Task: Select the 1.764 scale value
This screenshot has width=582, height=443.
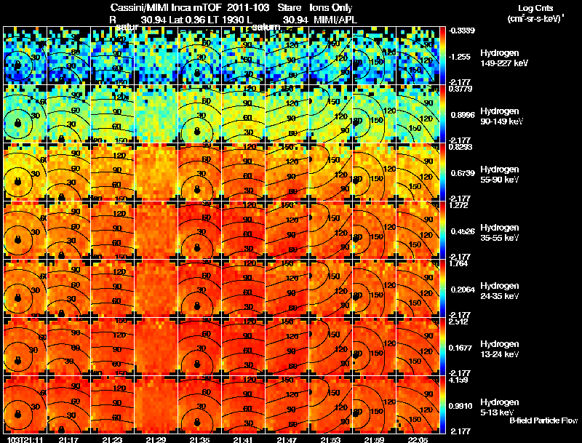Action: point(458,263)
